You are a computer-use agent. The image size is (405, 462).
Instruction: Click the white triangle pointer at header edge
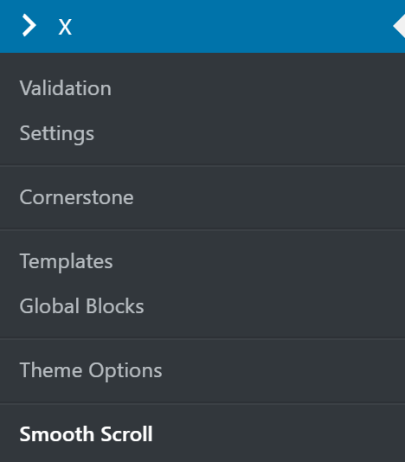tap(399, 27)
